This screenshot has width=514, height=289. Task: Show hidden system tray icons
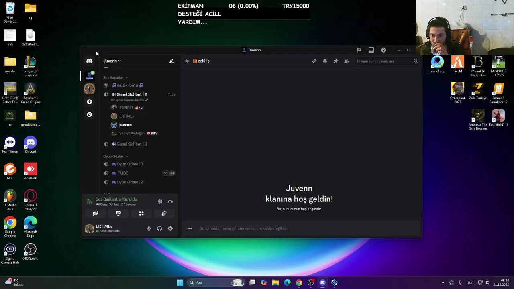[x=443, y=283]
